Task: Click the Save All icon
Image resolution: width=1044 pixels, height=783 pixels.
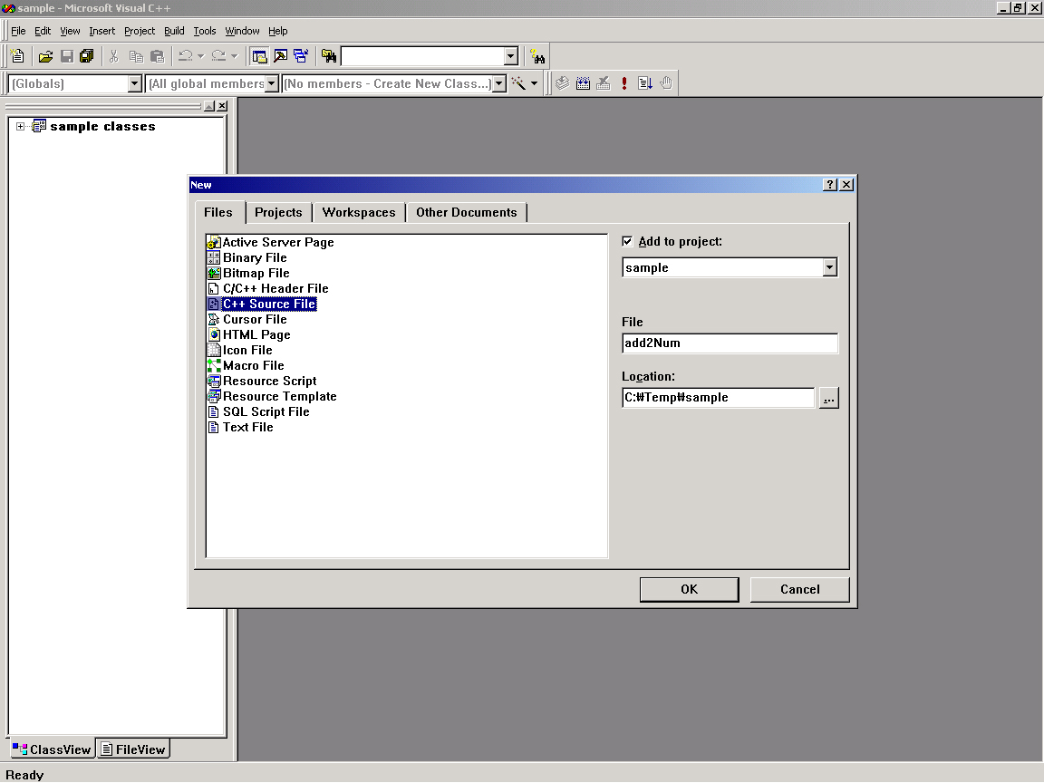Action: coord(87,56)
